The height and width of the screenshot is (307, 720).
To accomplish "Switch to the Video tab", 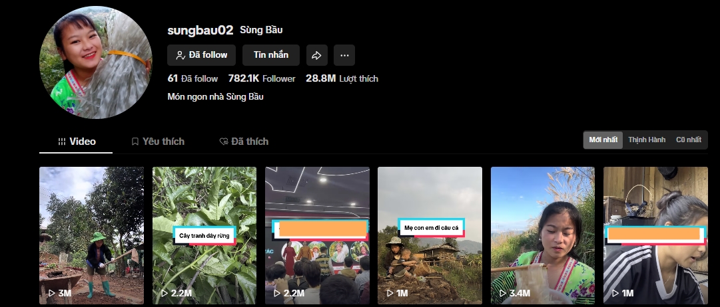I will pos(76,142).
